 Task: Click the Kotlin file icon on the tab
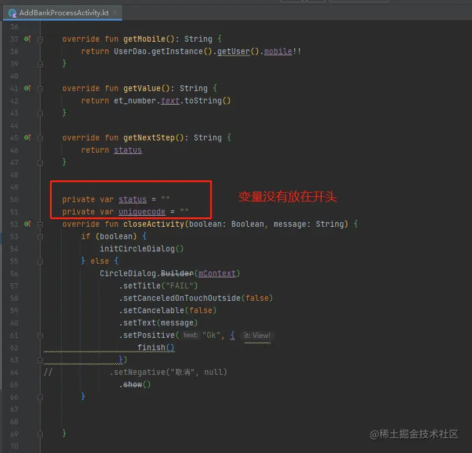pyautogui.click(x=12, y=13)
